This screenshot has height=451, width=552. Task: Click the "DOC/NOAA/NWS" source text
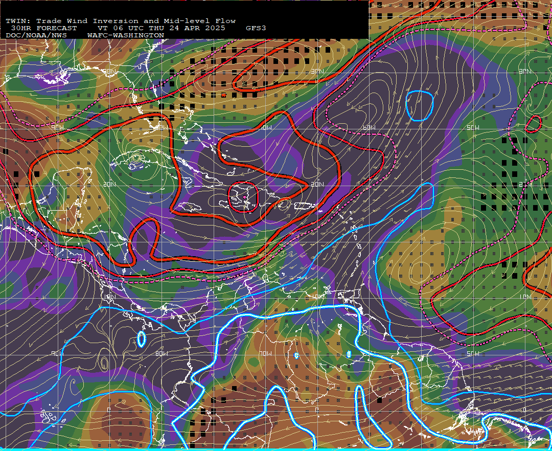[36, 36]
